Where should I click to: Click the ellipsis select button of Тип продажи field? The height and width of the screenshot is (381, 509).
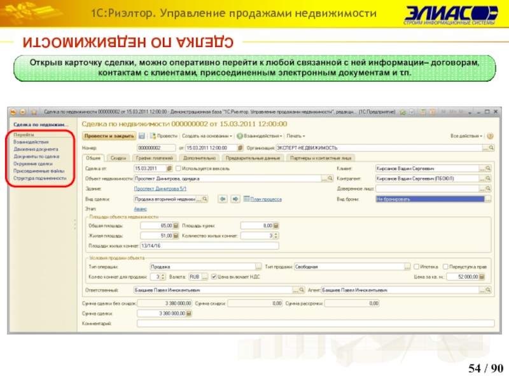407,267
